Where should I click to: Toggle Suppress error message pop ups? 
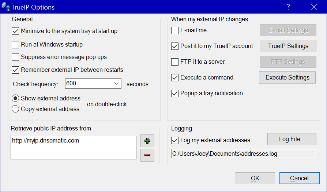[x=15, y=57]
